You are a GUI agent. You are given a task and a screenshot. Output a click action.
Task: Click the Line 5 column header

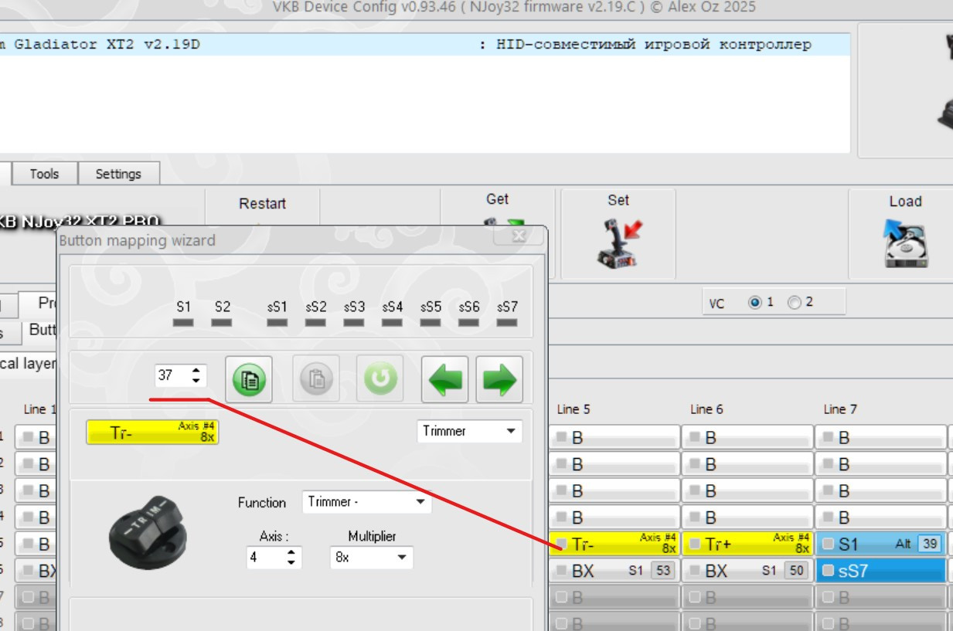click(x=574, y=409)
